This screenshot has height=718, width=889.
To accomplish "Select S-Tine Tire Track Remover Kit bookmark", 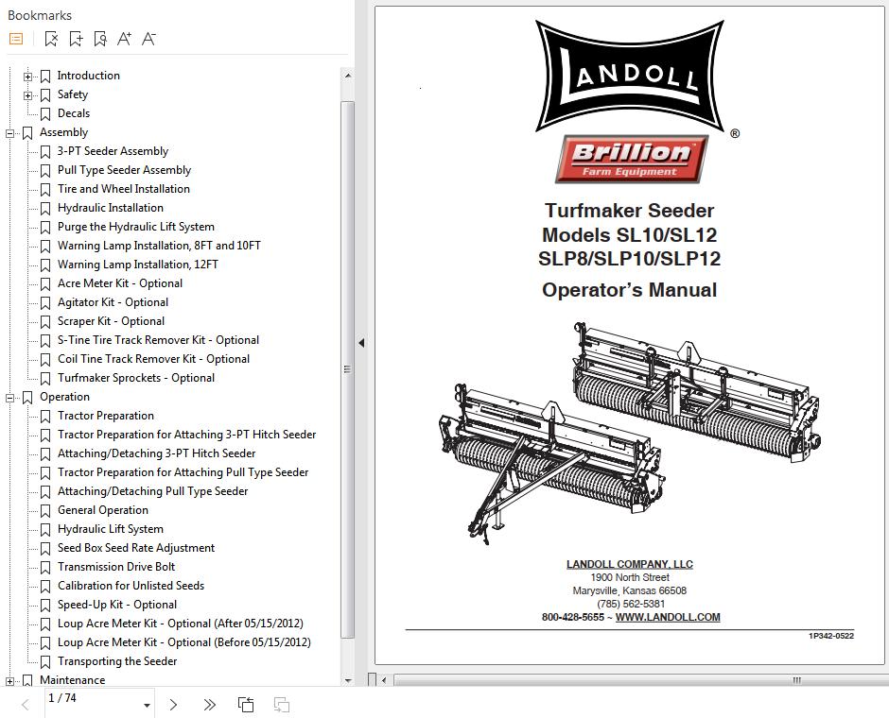I will 158,340.
